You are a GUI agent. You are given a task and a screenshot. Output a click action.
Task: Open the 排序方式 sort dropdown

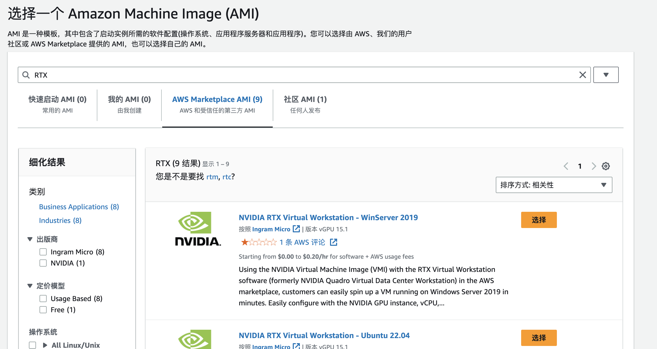[554, 185]
